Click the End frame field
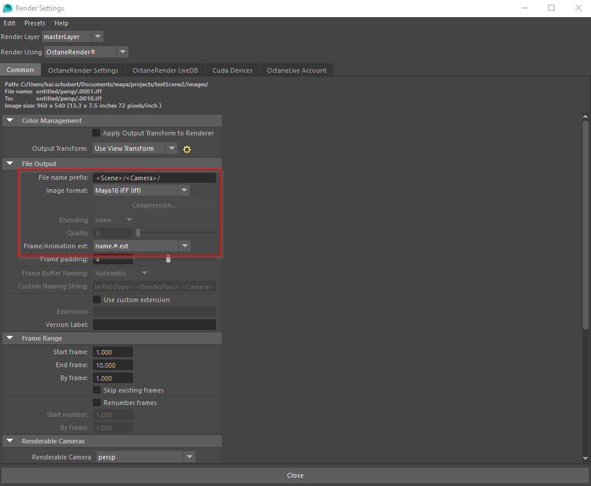 [113, 365]
